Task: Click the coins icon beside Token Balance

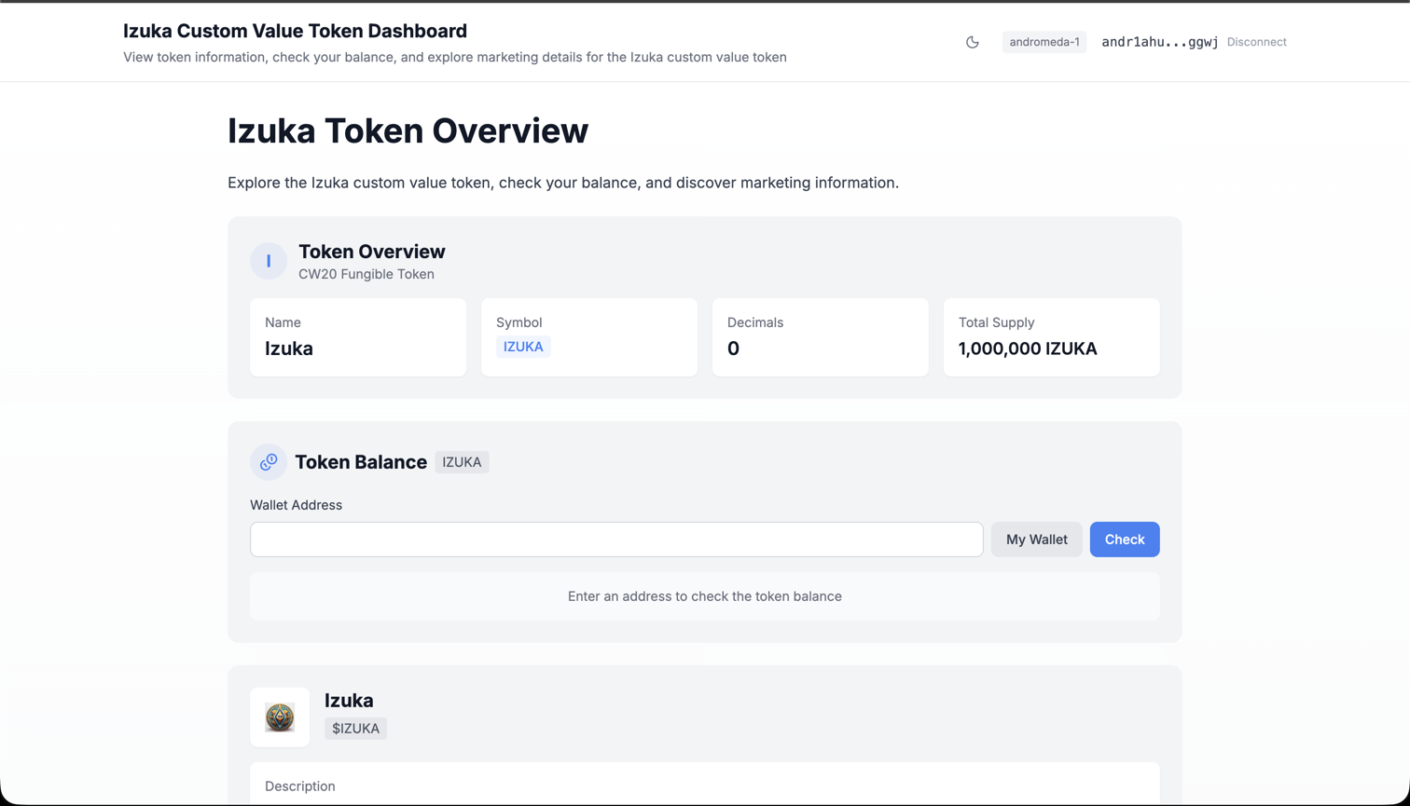Action: [268, 461]
